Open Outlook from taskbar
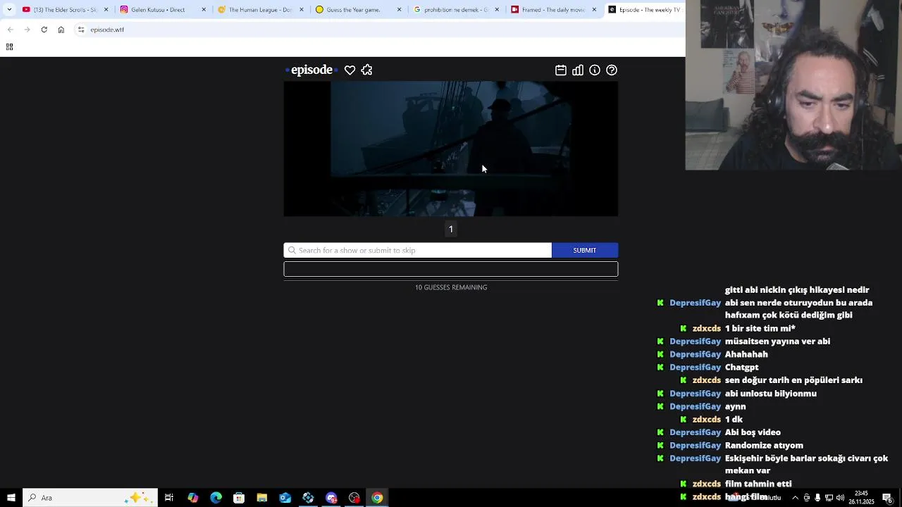This screenshot has height=507, width=902. [285, 498]
